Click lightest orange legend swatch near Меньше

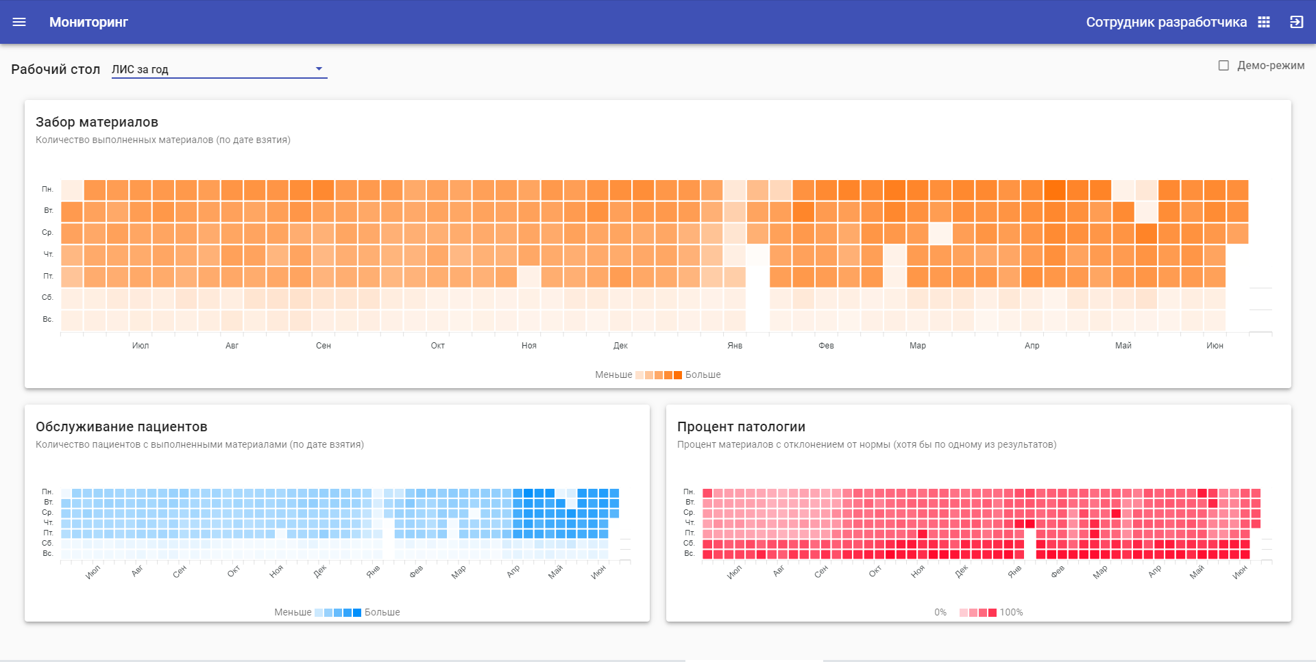pyautogui.click(x=639, y=375)
